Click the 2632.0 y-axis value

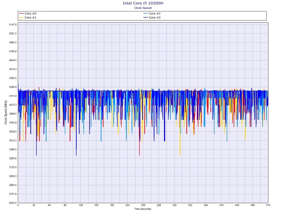(13, 203)
